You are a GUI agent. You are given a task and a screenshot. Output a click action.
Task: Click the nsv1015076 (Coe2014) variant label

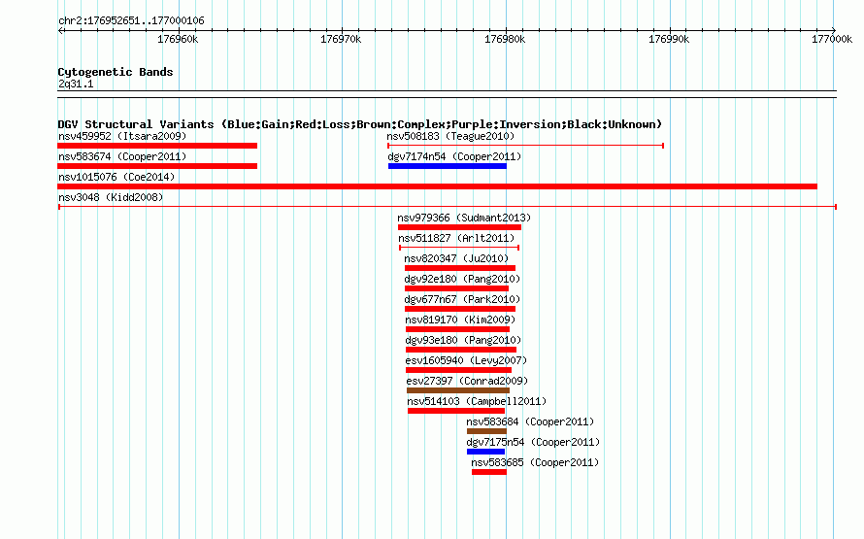coord(116,177)
